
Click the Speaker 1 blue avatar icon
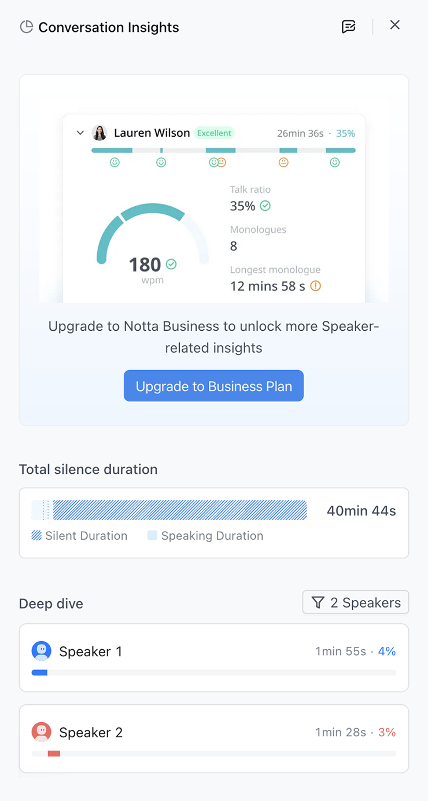pyautogui.click(x=42, y=651)
